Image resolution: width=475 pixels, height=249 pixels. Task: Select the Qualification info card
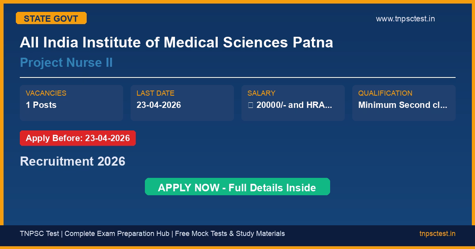tap(404, 103)
